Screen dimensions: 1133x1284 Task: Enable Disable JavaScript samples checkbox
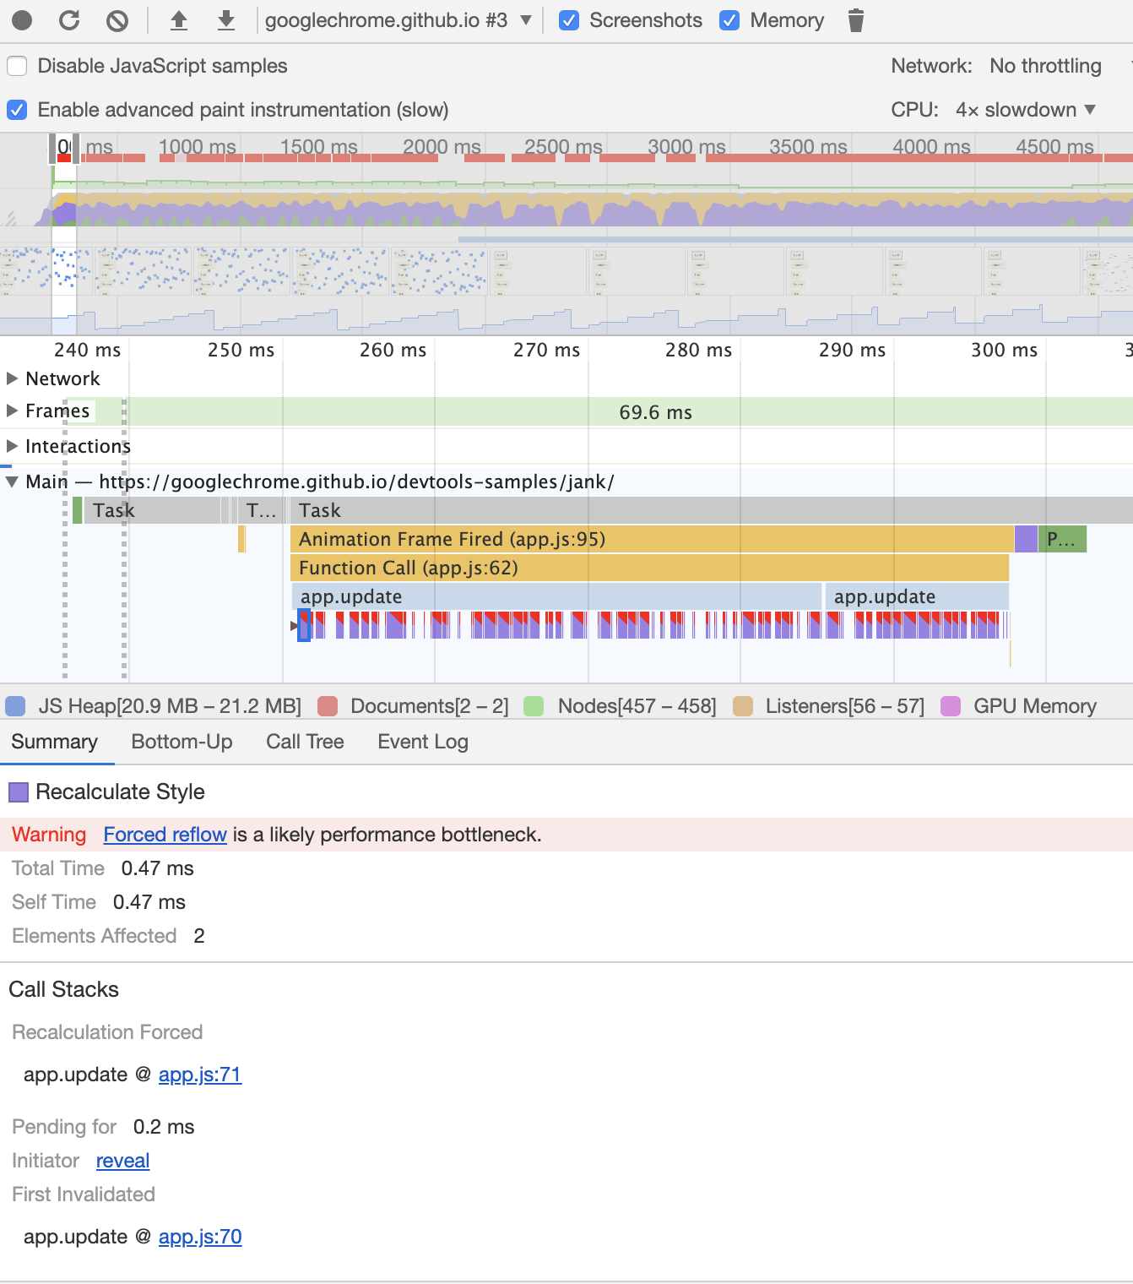(17, 66)
